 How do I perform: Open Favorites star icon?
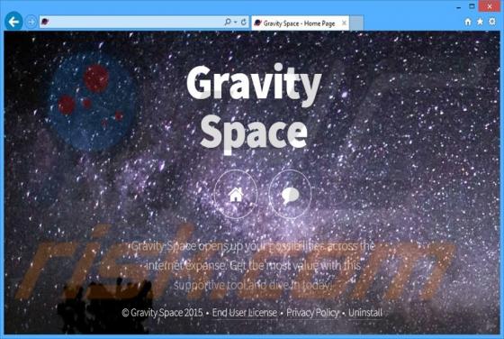tap(480, 22)
